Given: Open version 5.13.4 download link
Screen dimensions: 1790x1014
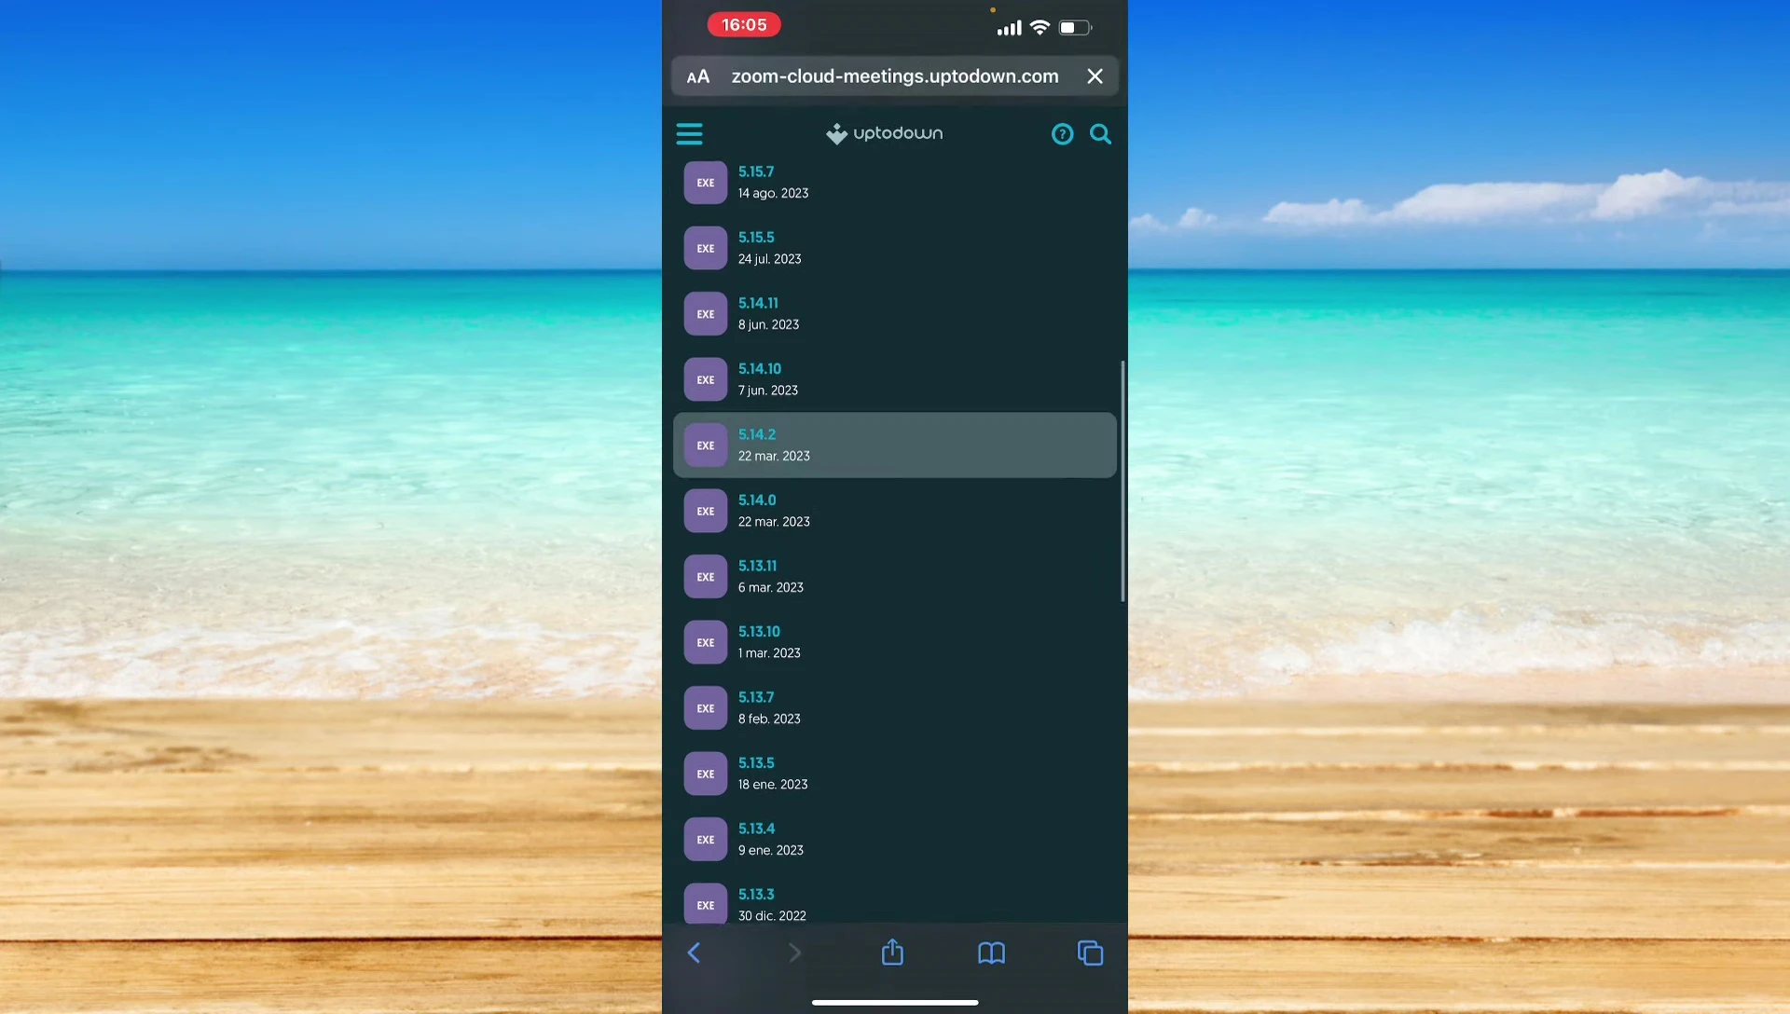Looking at the screenshot, I should point(756,829).
